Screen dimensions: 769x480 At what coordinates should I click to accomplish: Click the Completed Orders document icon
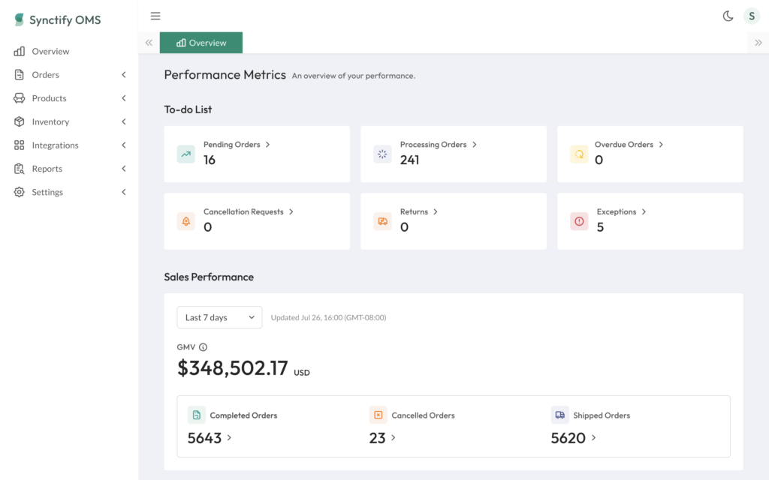point(196,415)
